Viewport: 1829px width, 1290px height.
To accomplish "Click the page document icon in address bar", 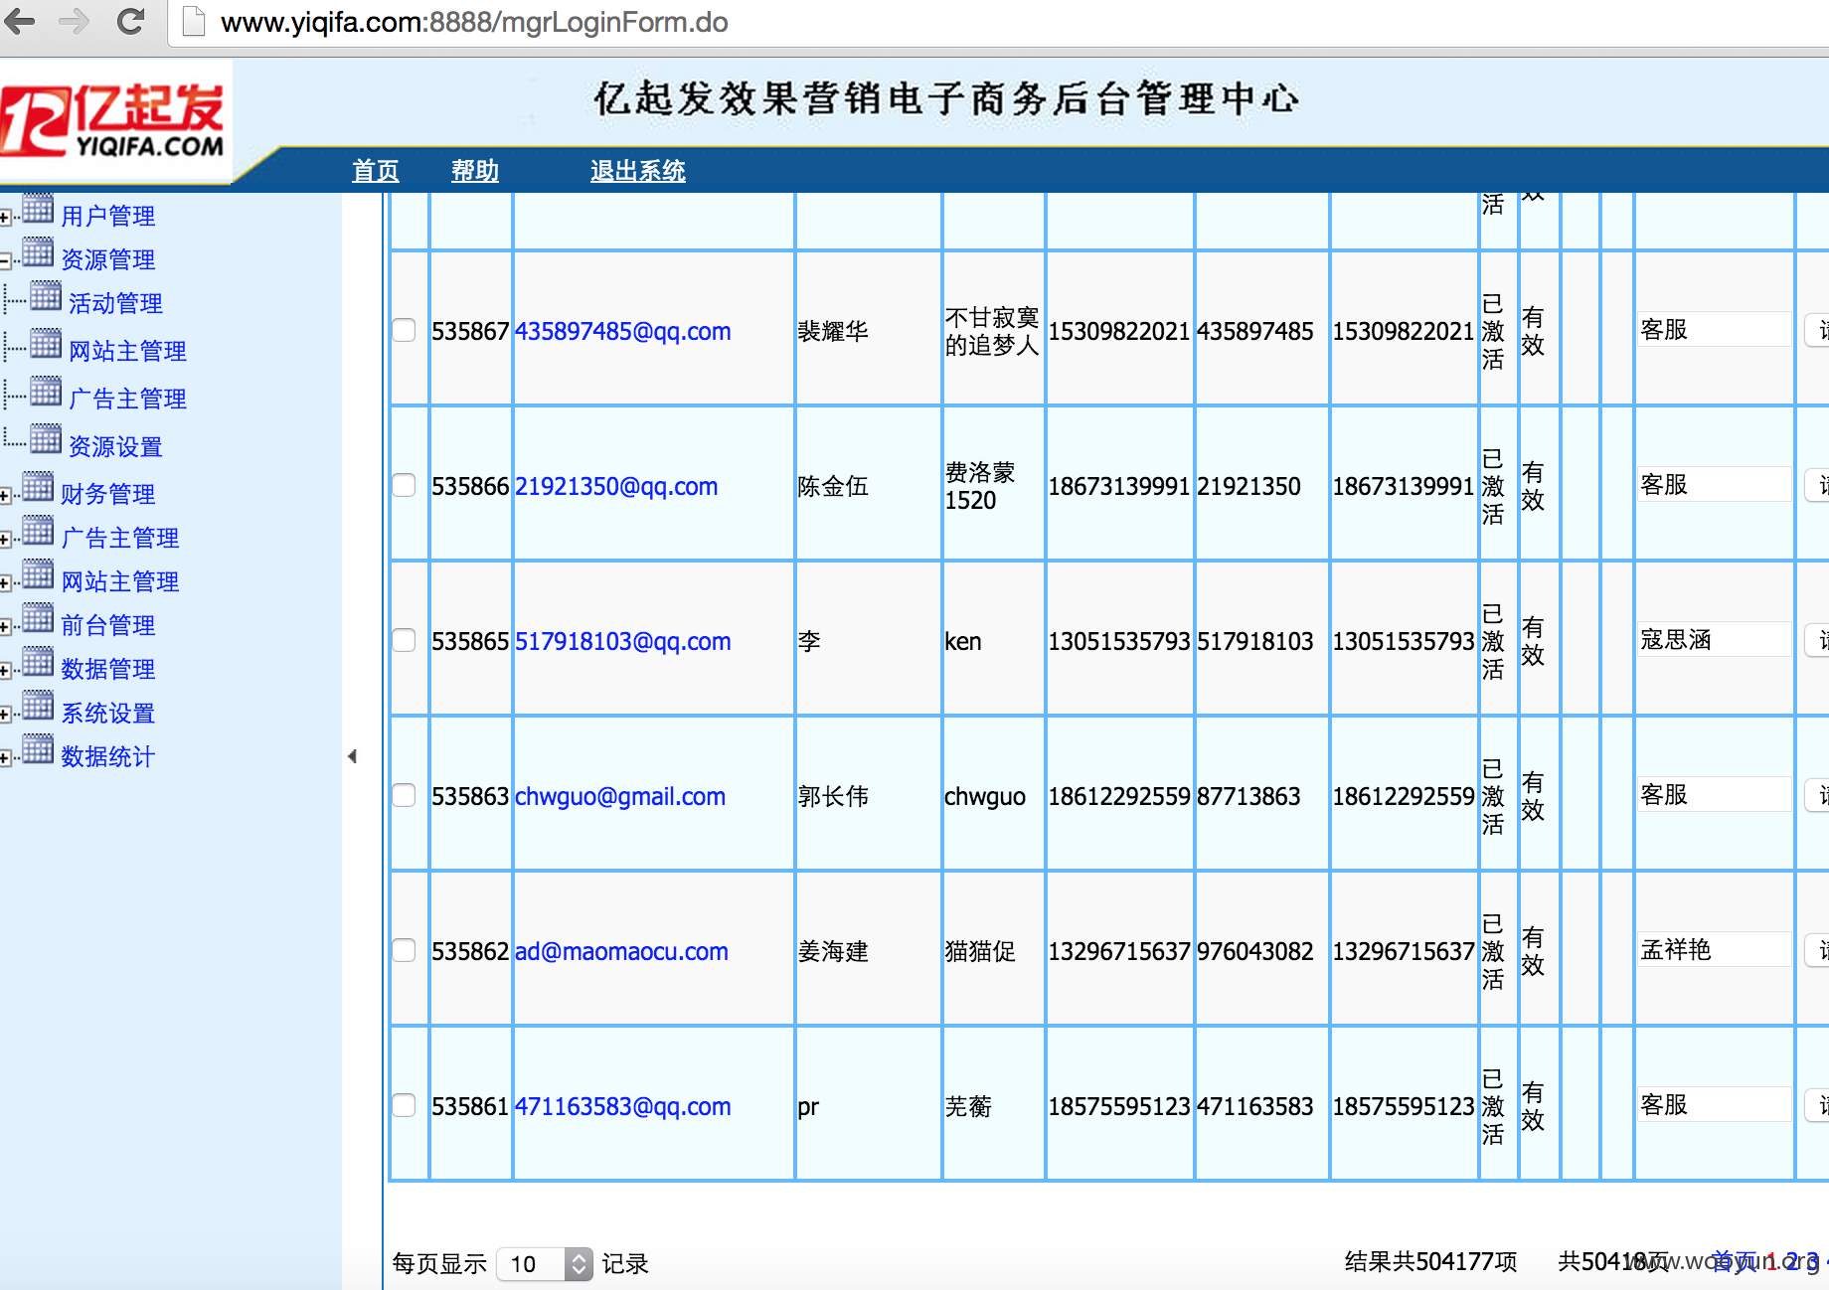I will tap(193, 21).
